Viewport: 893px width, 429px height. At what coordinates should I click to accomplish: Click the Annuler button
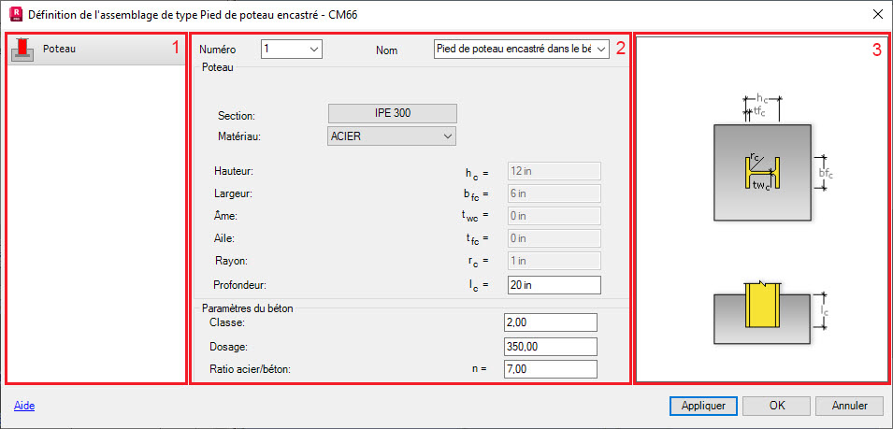point(850,406)
